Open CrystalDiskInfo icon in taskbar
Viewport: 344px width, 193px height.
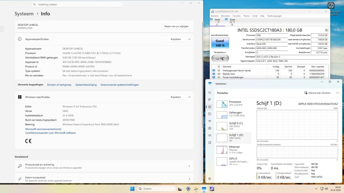[196, 189]
